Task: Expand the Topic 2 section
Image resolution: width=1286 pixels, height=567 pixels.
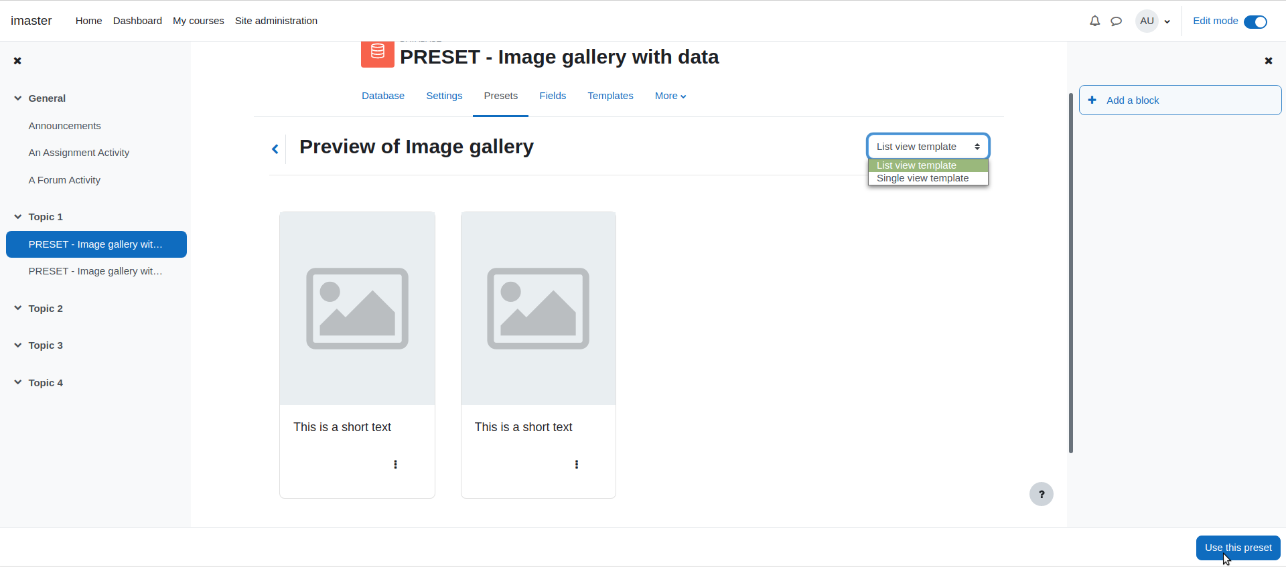Action: 18,308
